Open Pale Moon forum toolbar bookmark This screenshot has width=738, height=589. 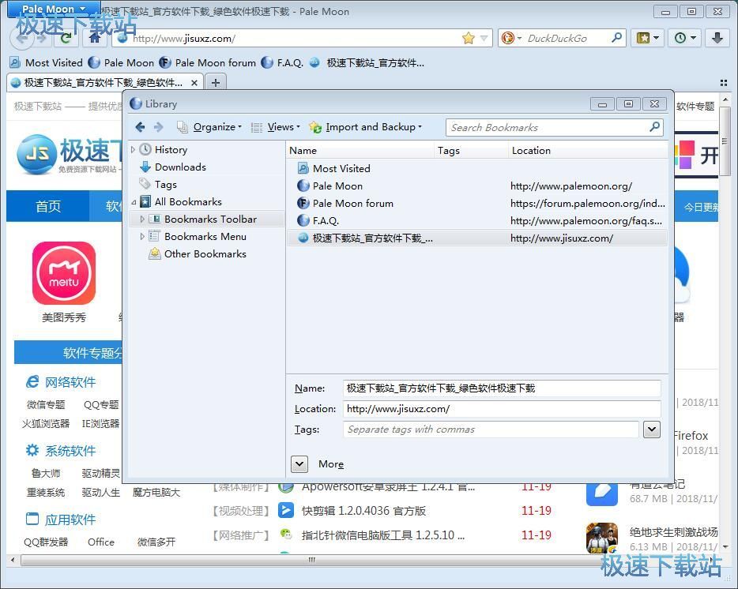click(x=208, y=62)
